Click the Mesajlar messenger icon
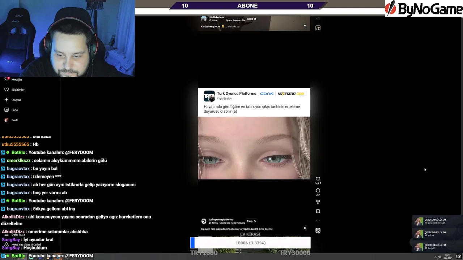The width and height of the screenshot is (463, 260). click(x=6, y=79)
